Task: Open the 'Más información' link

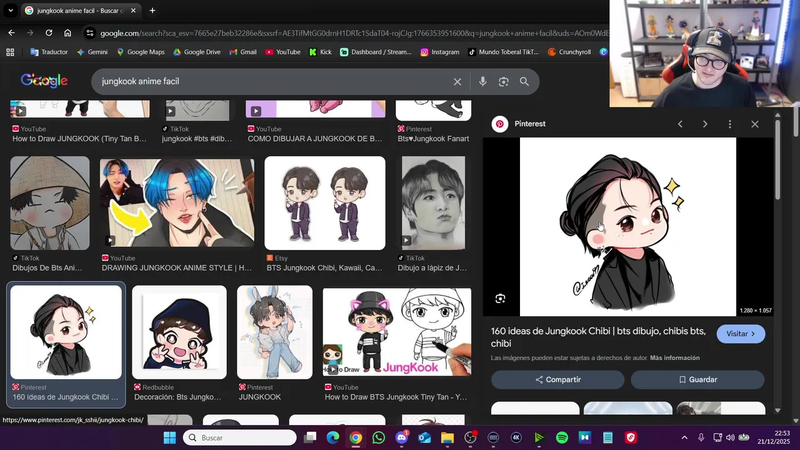Action: 674,358
